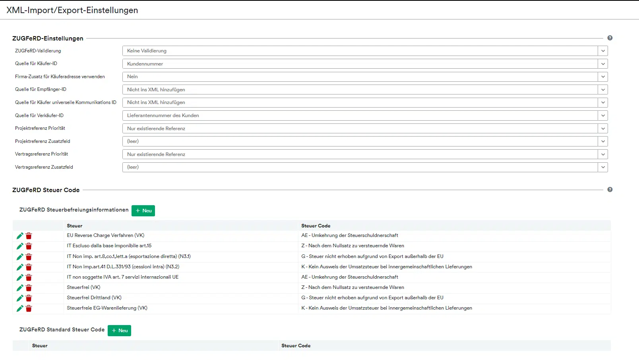The image size is (639, 360).
Task: Add new Steuerbefreiungsinformationen entry with Neu
Action: coord(143,211)
